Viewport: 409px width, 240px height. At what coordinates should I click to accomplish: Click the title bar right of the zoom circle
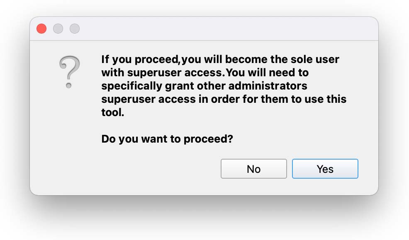227,29
